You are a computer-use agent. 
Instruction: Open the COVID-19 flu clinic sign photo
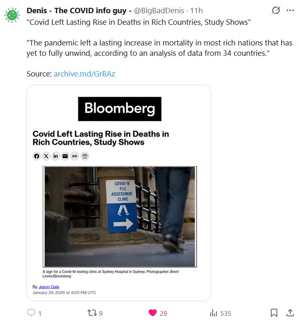[x=120, y=217]
